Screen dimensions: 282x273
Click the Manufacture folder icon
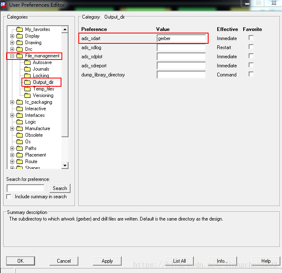coord(20,128)
